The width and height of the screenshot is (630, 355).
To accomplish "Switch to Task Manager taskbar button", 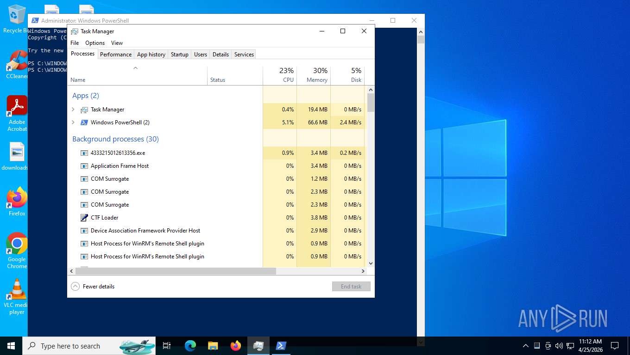I will point(258,346).
